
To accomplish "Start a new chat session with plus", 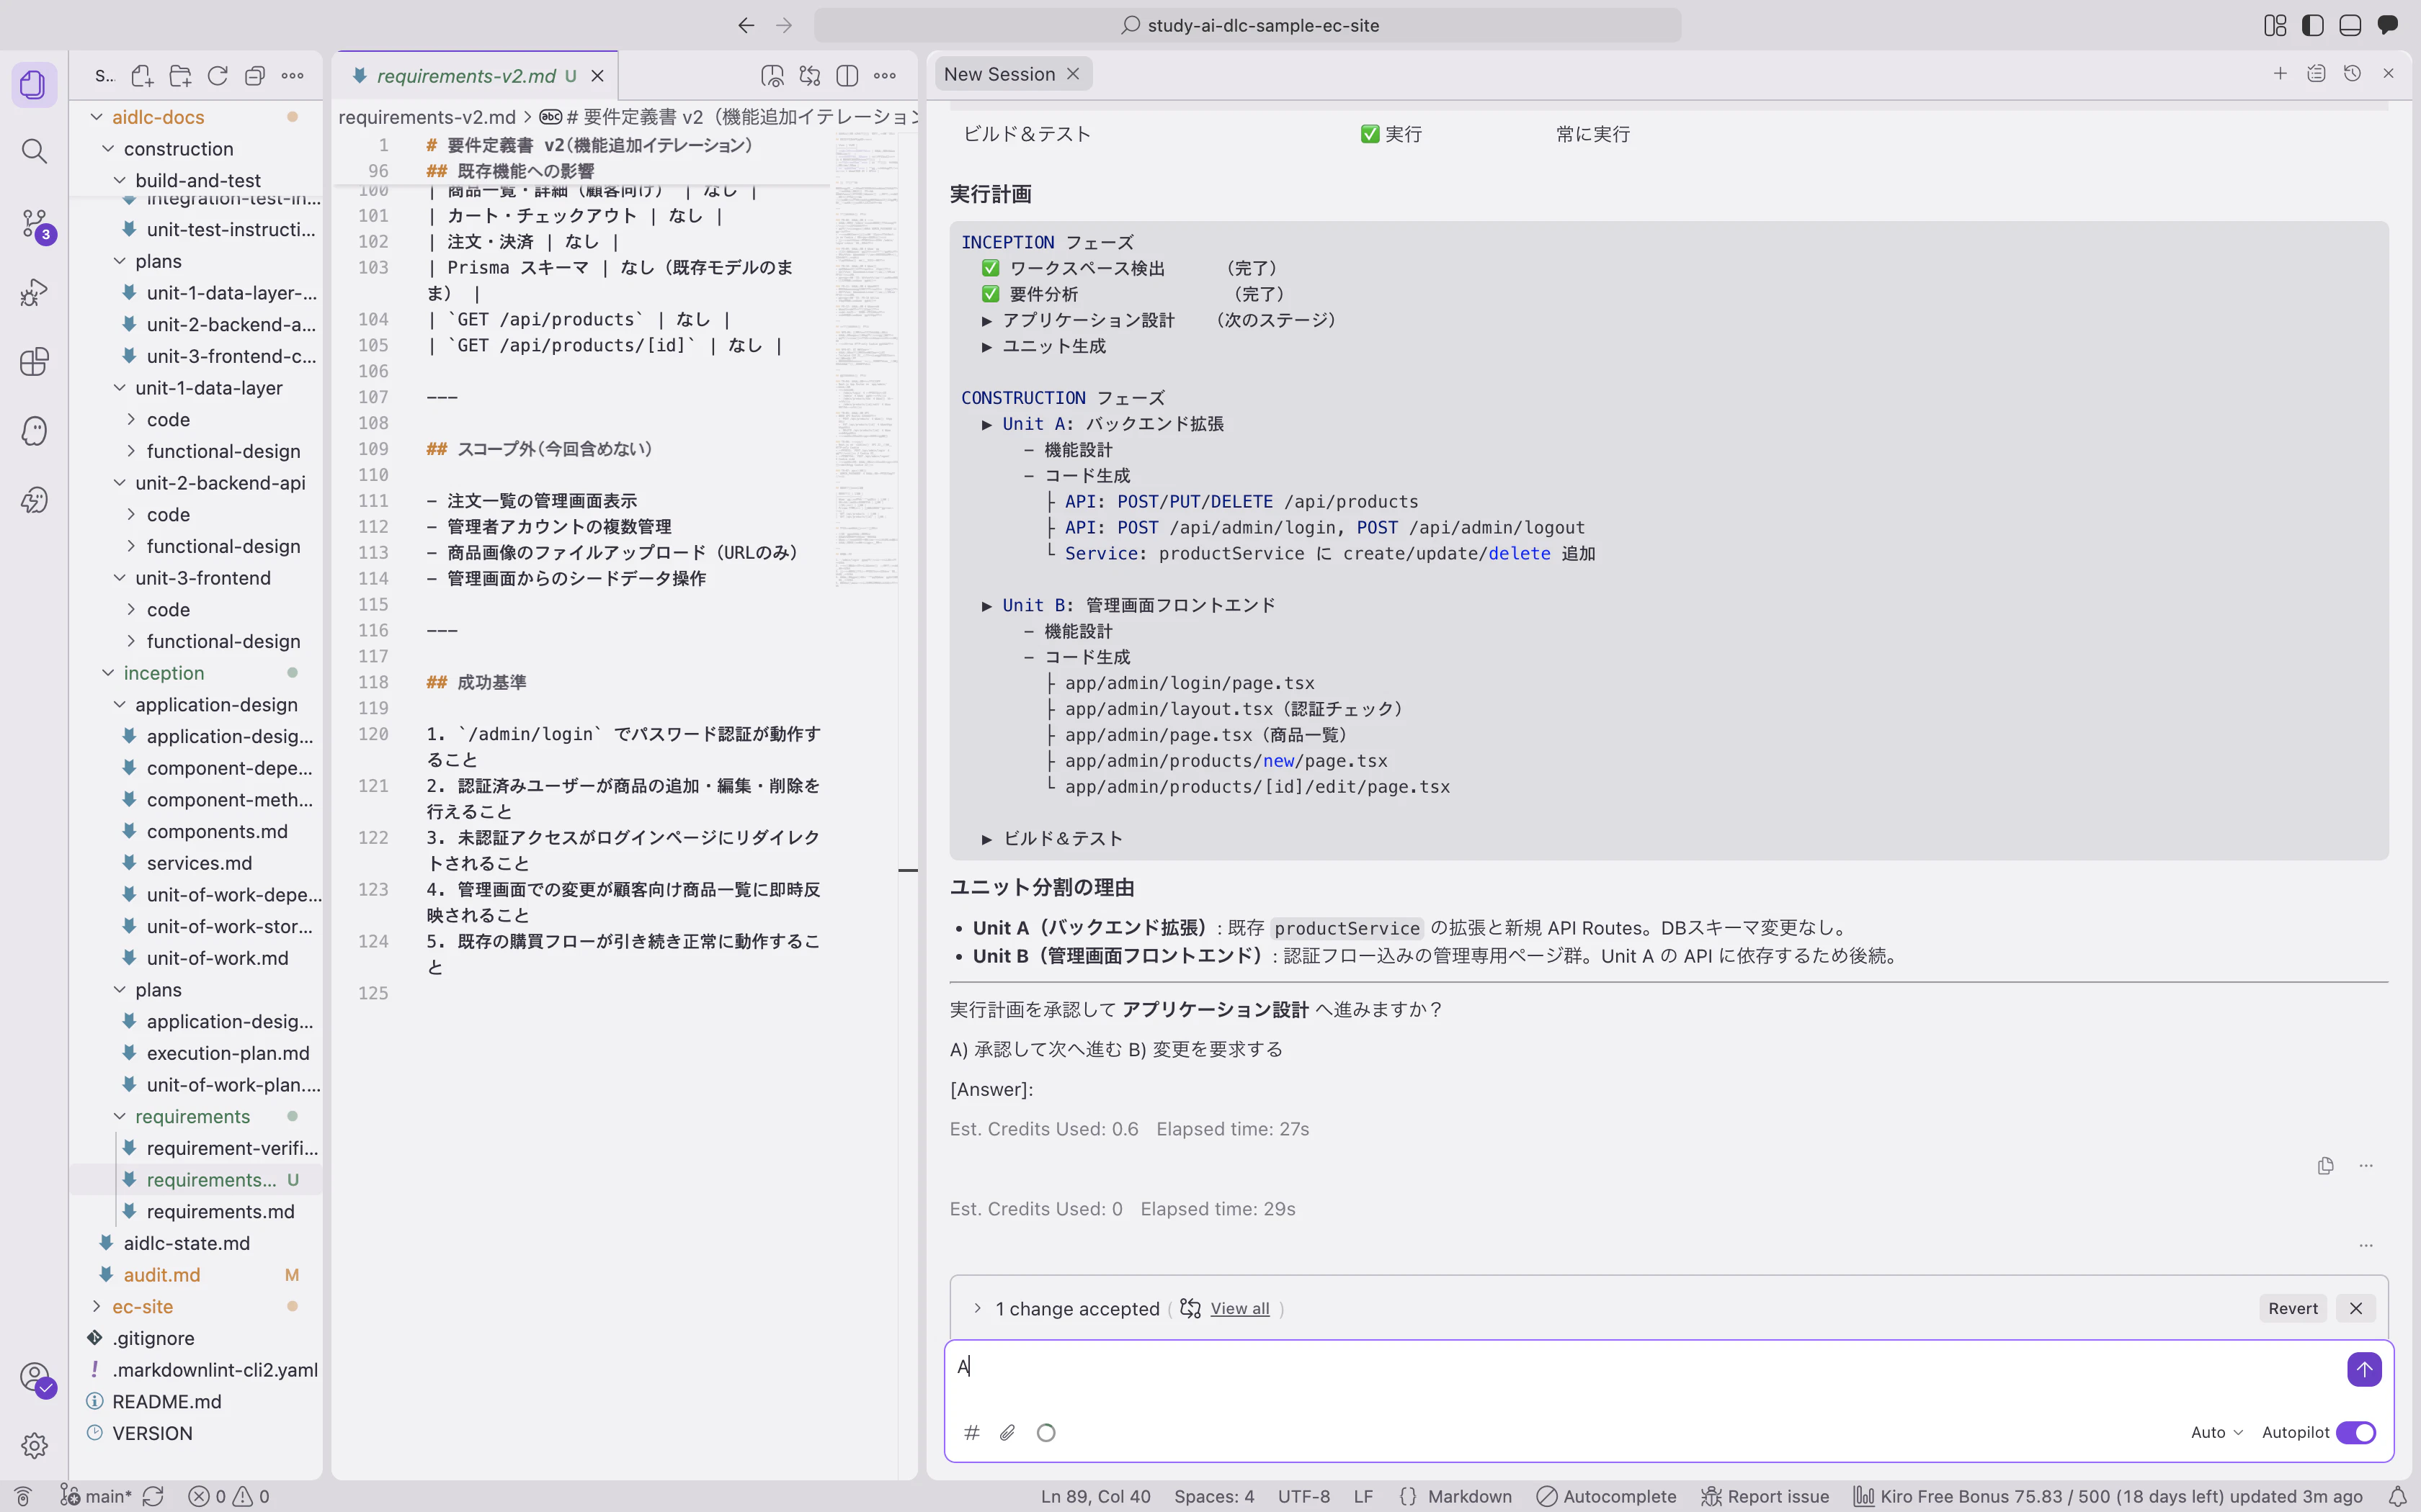I will coord(2280,73).
